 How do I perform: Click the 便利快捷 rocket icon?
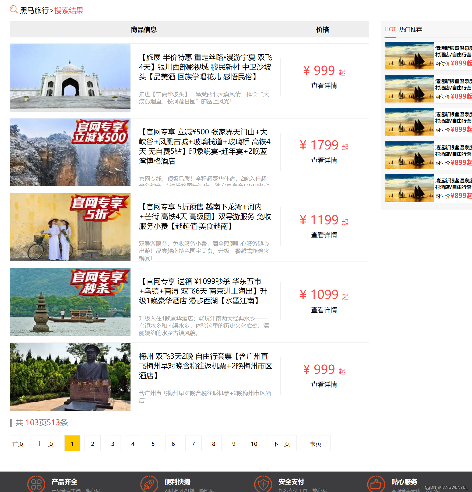[149, 484]
